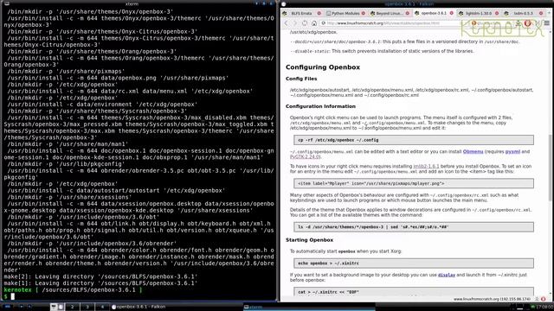Screen dimensions: 554x311
Task: Open the PyGTK-2.24.0 link
Action: point(305,156)
